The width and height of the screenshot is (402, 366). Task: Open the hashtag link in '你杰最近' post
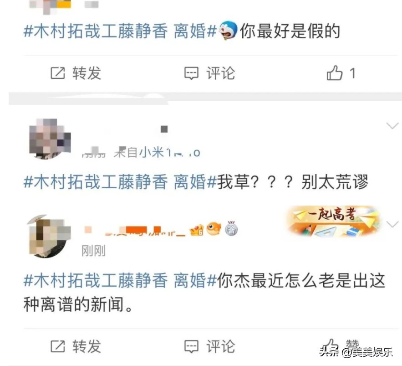point(120,280)
